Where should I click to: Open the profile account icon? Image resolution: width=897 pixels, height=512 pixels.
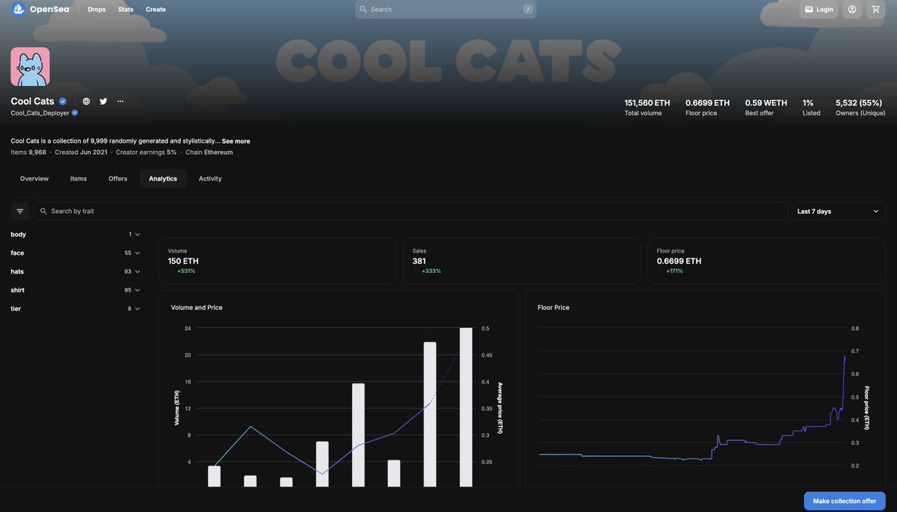coord(852,9)
